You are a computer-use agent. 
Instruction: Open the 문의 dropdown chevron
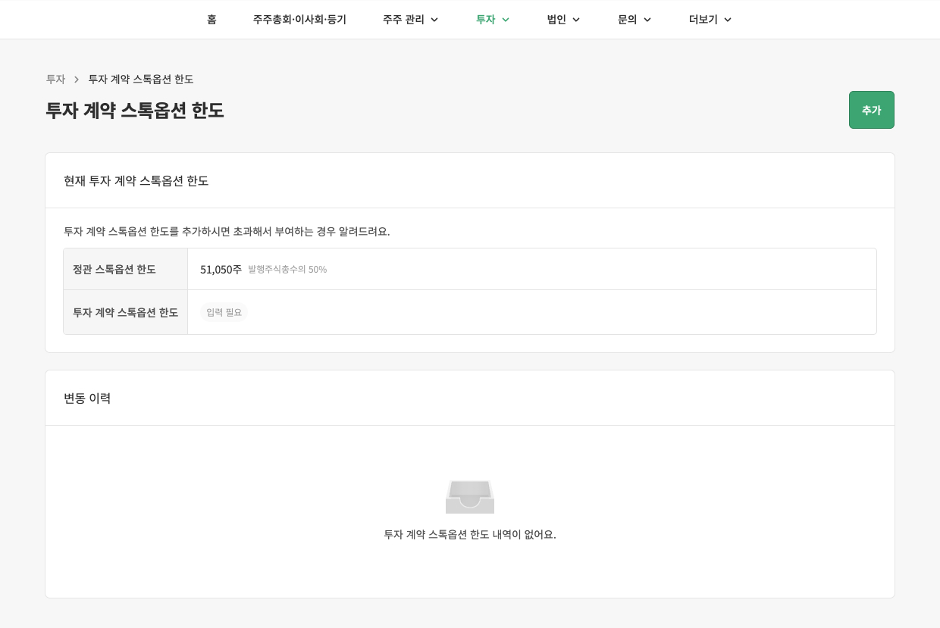(x=647, y=20)
